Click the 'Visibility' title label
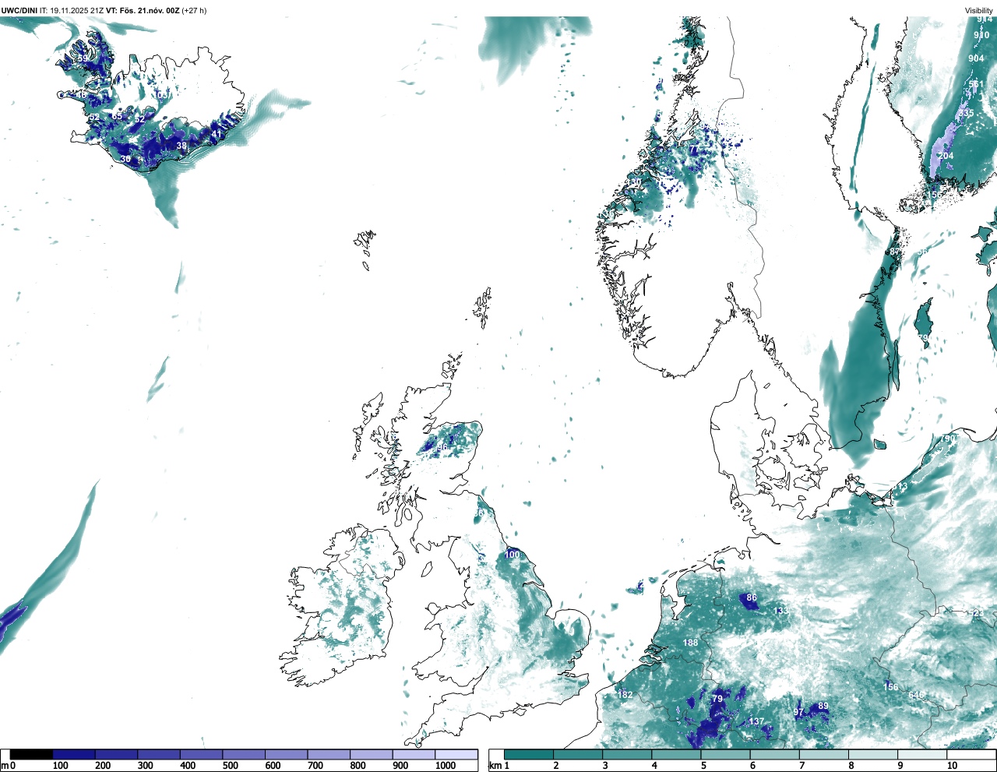Image resolution: width=997 pixels, height=772 pixels. [x=979, y=11]
